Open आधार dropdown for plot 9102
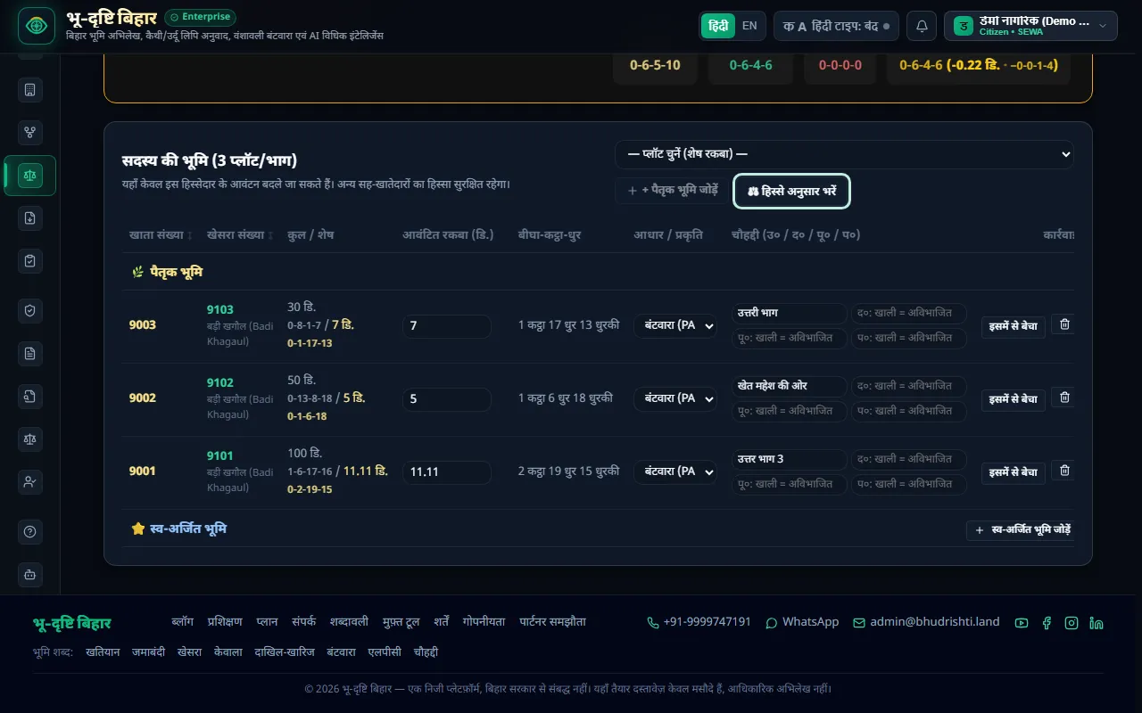The width and height of the screenshot is (1142, 713). [x=675, y=399]
